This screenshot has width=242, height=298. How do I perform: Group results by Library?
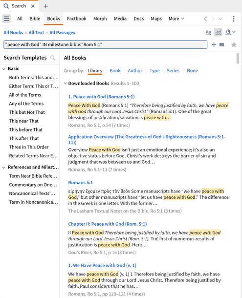pos(95,71)
